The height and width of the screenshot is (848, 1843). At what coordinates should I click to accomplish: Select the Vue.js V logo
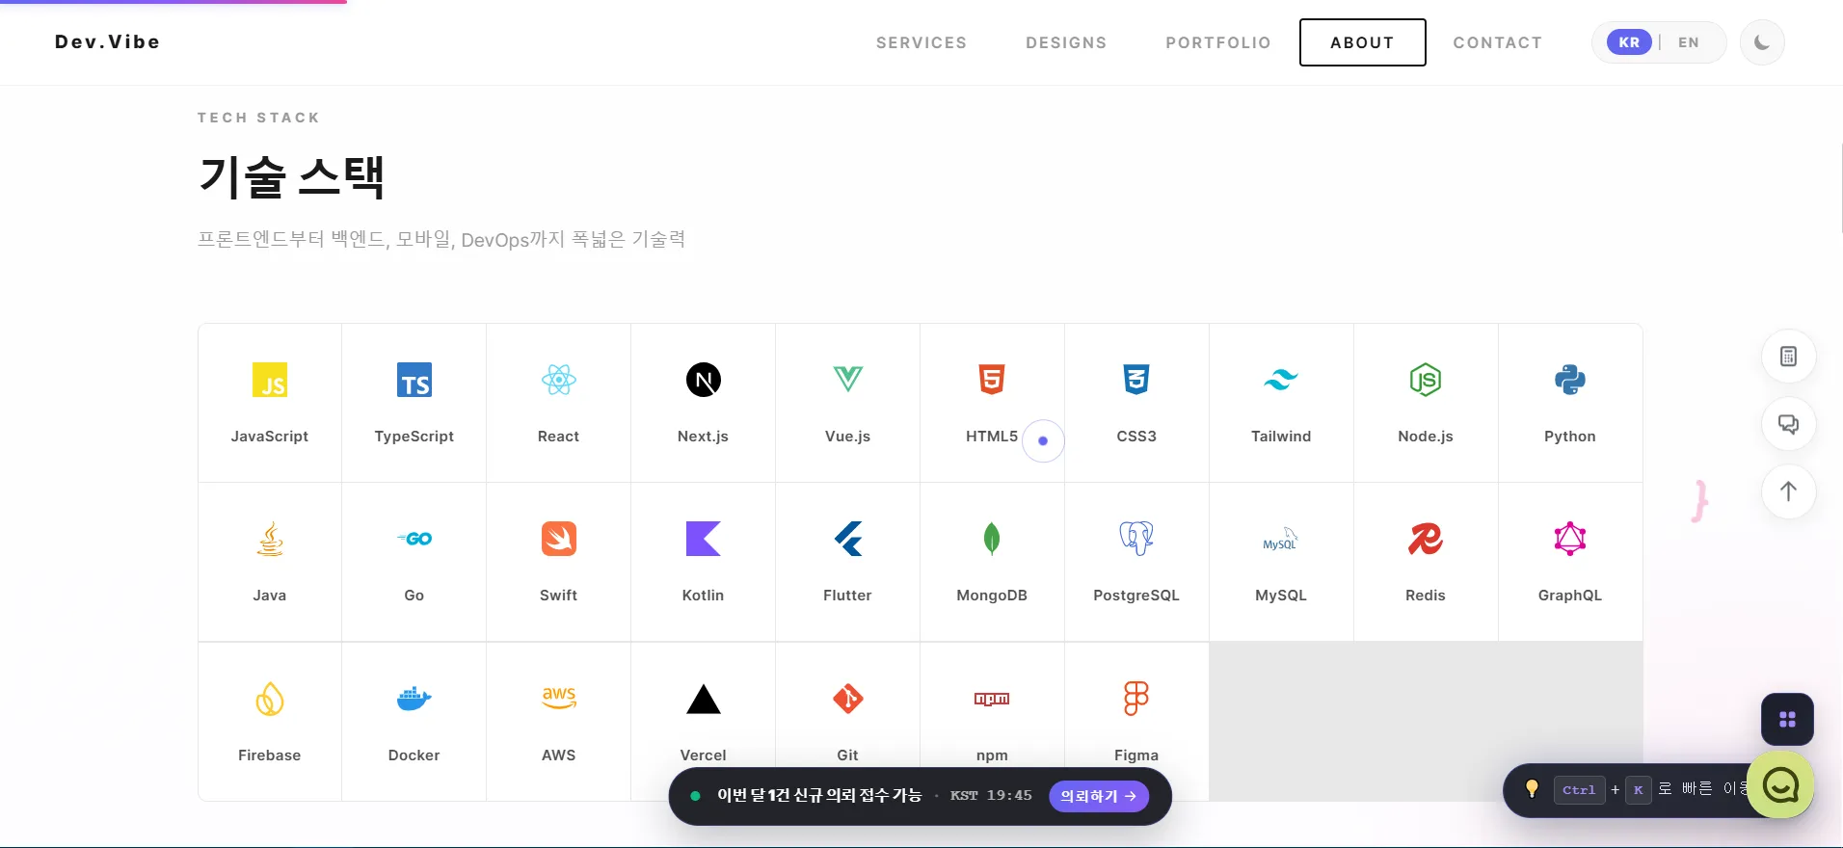click(x=848, y=379)
